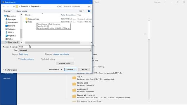Click the left arrow of file list scrollbar

[24, 43]
